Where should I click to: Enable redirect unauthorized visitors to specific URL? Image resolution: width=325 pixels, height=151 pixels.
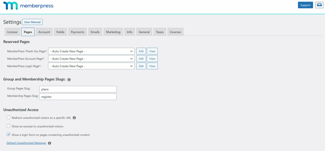[x=8, y=117]
